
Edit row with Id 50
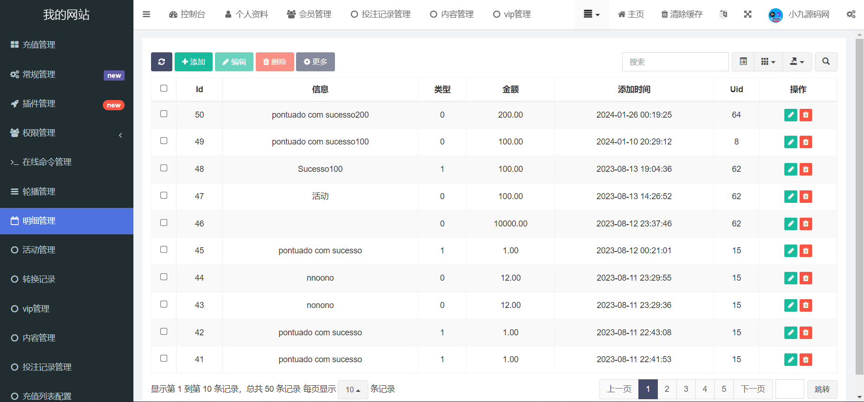pyautogui.click(x=791, y=115)
